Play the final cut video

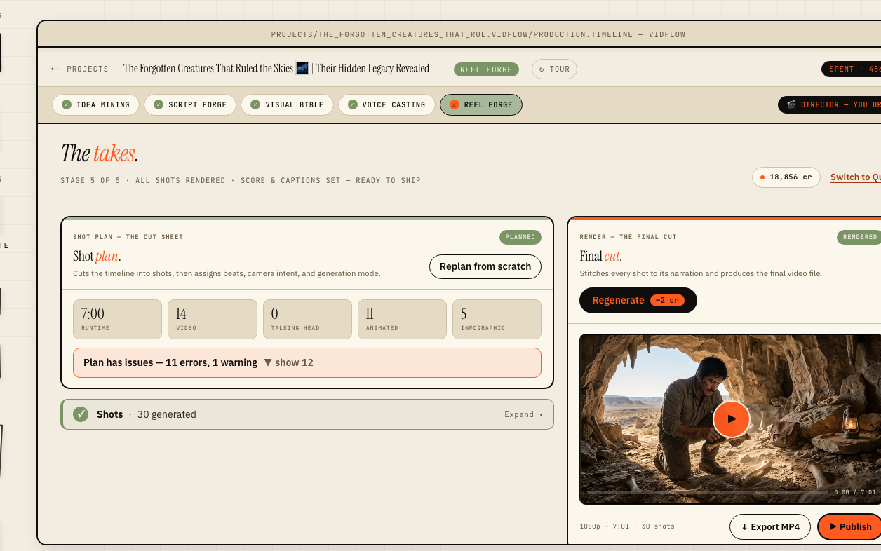pyautogui.click(x=732, y=419)
